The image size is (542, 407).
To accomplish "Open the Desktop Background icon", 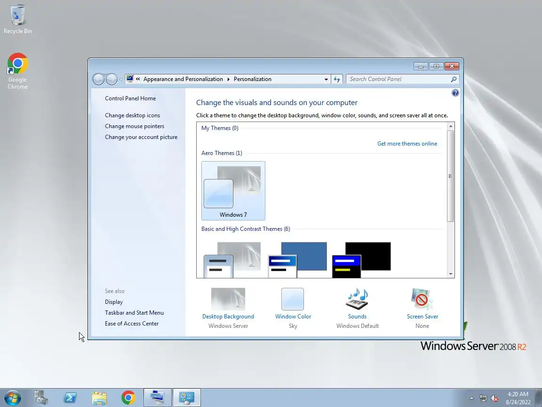I will 228,299.
